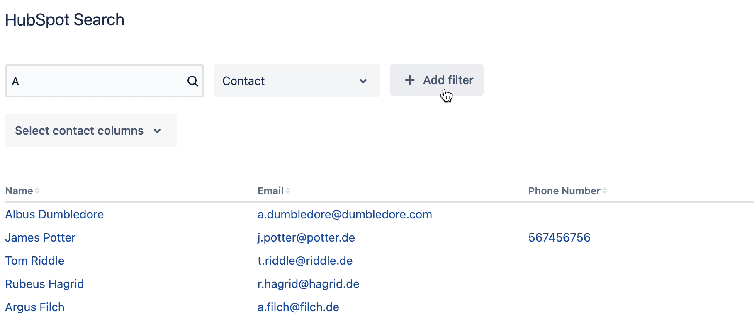Open James Potter contact link
The width and height of the screenshot is (754, 319).
[40, 237]
